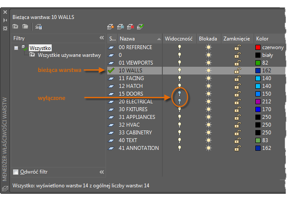Select Wszystkie używane warstwy filter
This screenshot has width=298, height=205.
pos(69,55)
